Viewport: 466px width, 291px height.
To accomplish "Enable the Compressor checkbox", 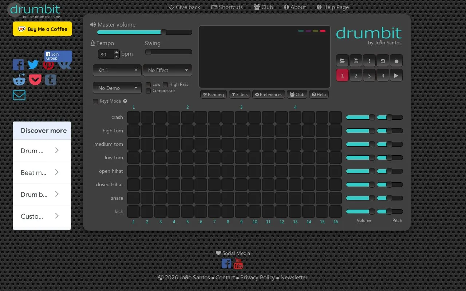I will [148, 91].
